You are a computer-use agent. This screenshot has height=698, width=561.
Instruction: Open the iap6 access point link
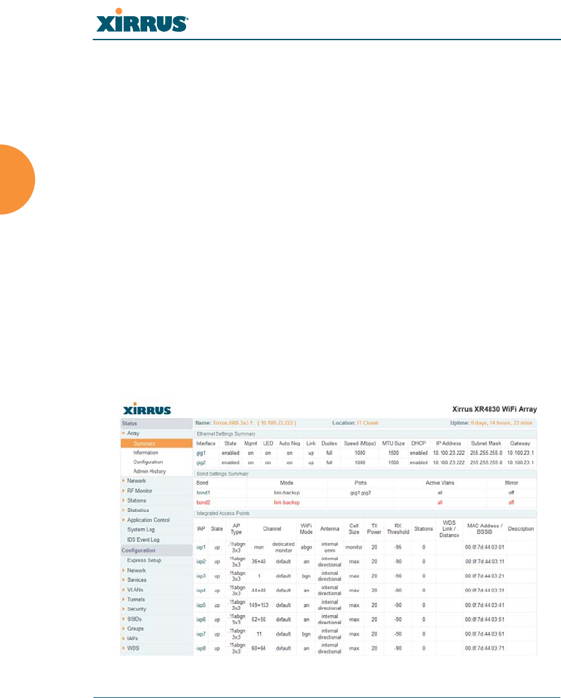pyautogui.click(x=201, y=620)
